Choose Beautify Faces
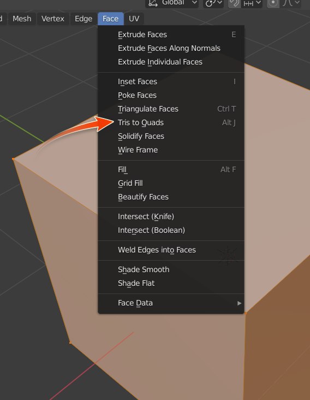Screen dimensions: 310x400 [171, 197]
